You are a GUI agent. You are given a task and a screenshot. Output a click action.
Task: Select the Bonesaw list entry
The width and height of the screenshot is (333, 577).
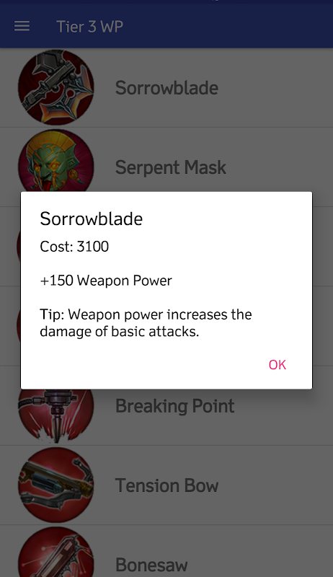166,551
